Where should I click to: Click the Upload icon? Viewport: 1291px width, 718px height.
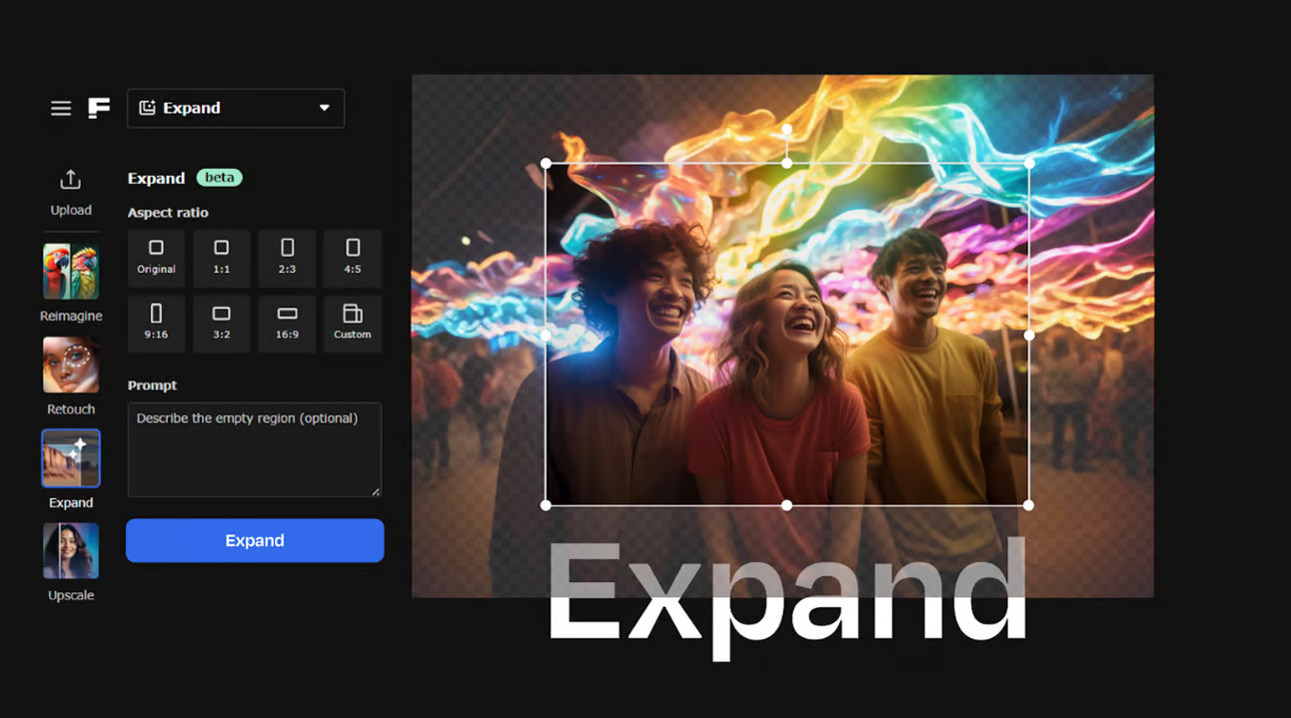point(70,180)
